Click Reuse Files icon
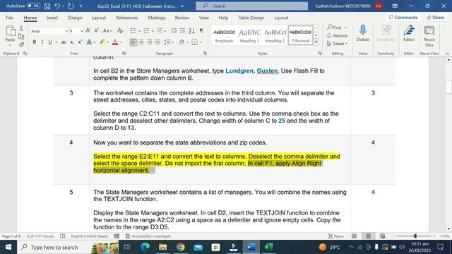 [429, 36]
